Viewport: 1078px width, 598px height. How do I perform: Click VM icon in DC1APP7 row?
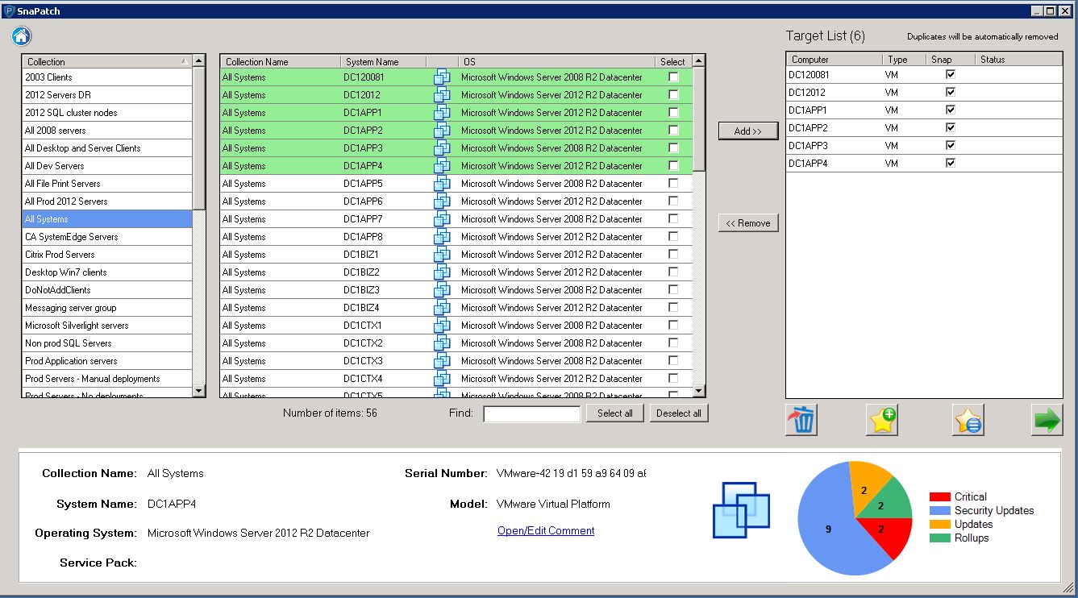pyautogui.click(x=442, y=219)
